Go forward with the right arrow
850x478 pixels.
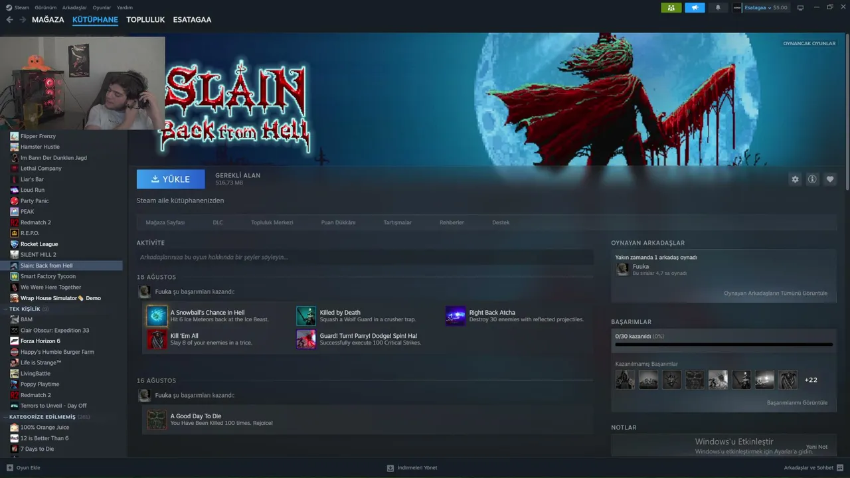23,20
